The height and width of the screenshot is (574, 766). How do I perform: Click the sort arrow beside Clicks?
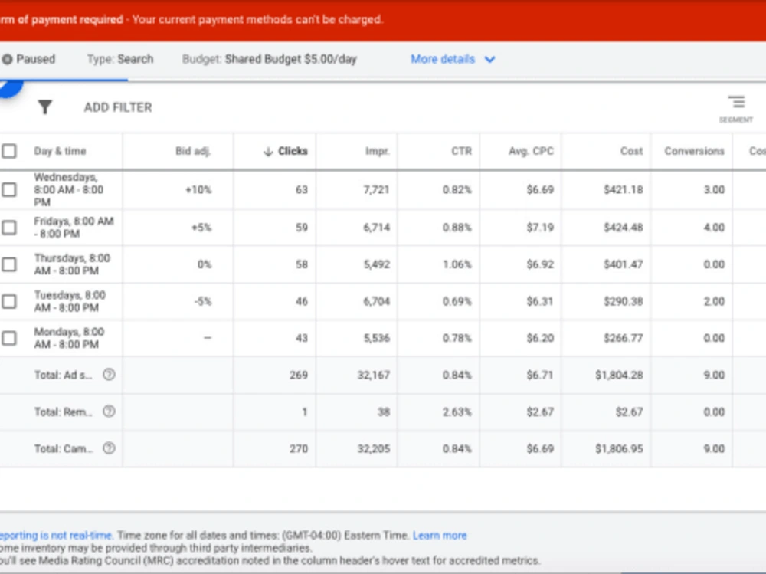267,152
